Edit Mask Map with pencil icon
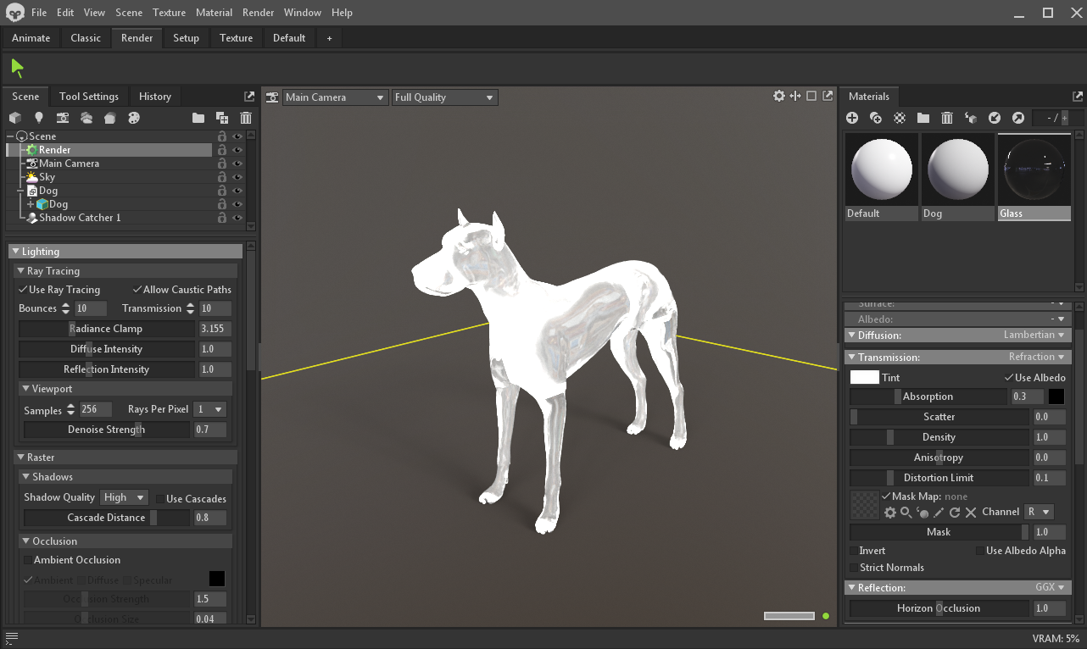The image size is (1087, 649). click(939, 513)
